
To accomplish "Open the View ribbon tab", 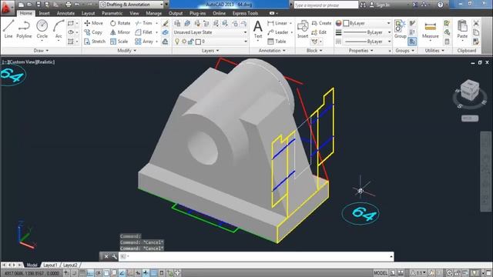I will [x=134, y=13].
